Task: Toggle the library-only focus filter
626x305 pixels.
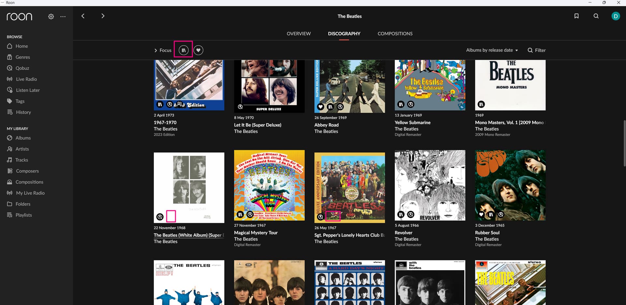Action: (184, 50)
